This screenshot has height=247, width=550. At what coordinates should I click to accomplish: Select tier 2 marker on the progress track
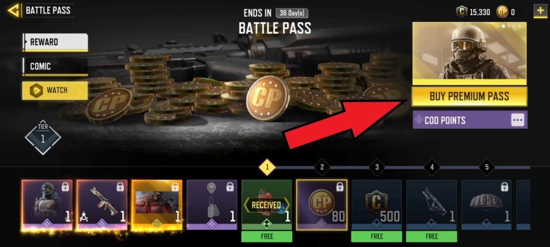click(x=322, y=167)
